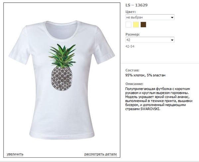The width and height of the screenshot is (199, 162).
Task: Open the Цвет dropdown showing 'не выбран'
Action: 150,17
